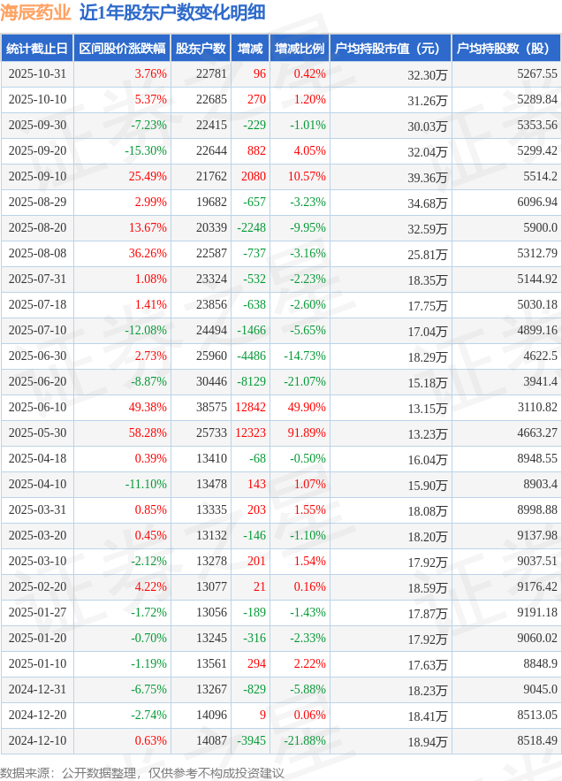
Task: Click the 2025-06-10 date row
Action: pyautogui.click(x=37, y=407)
